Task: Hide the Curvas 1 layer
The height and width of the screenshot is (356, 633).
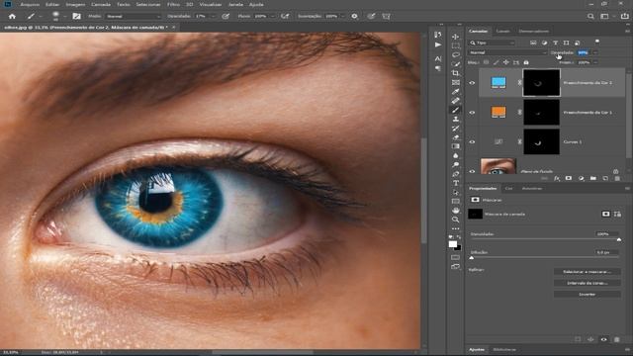Action: tap(472, 142)
